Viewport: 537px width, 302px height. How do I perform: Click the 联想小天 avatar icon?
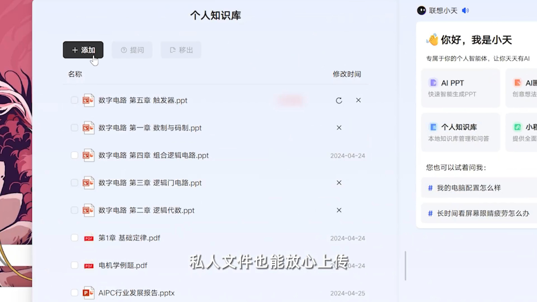(422, 11)
